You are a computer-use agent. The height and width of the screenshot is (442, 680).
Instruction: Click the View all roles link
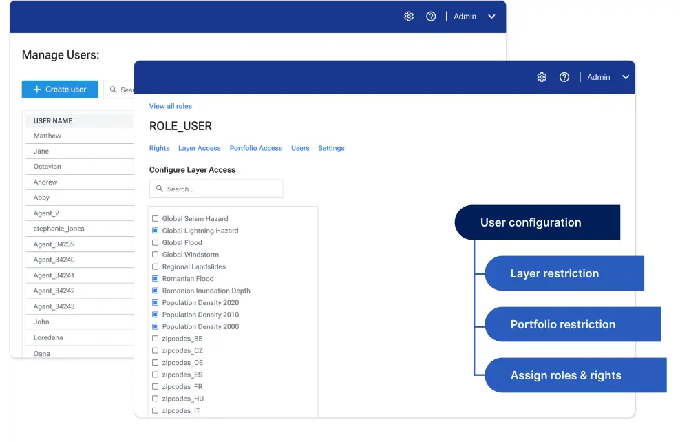click(171, 106)
